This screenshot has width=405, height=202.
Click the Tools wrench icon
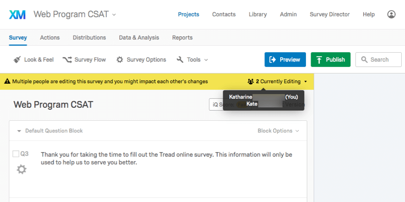point(180,60)
